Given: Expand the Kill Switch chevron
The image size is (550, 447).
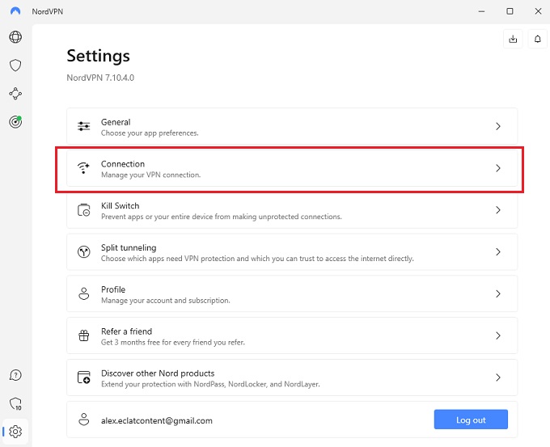Looking at the screenshot, I should [x=498, y=210].
